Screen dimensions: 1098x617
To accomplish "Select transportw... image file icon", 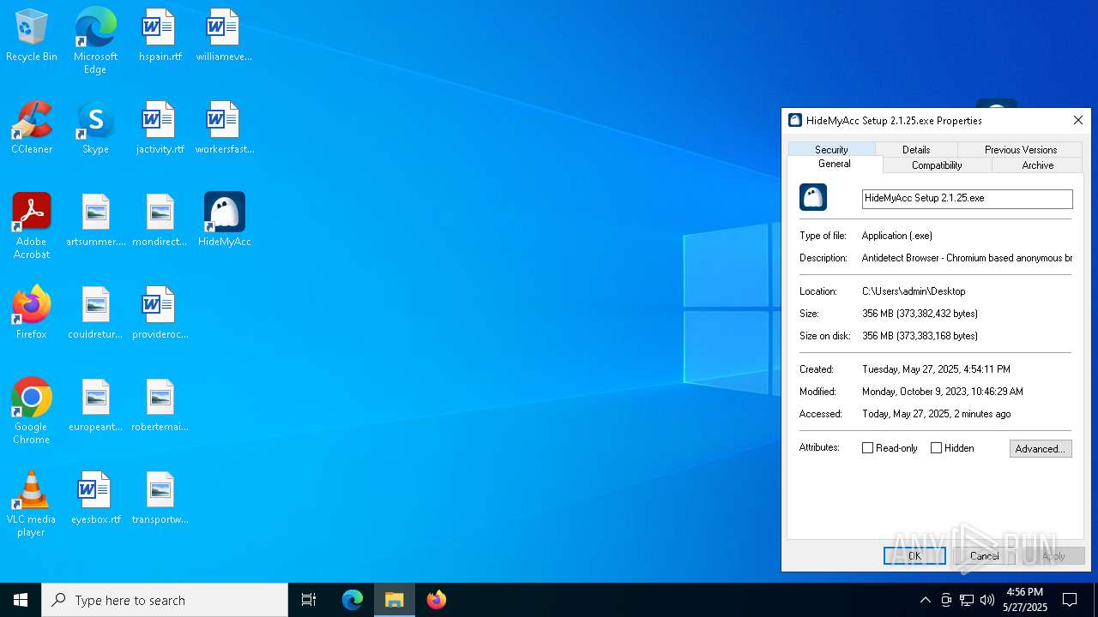I will pyautogui.click(x=160, y=498).
